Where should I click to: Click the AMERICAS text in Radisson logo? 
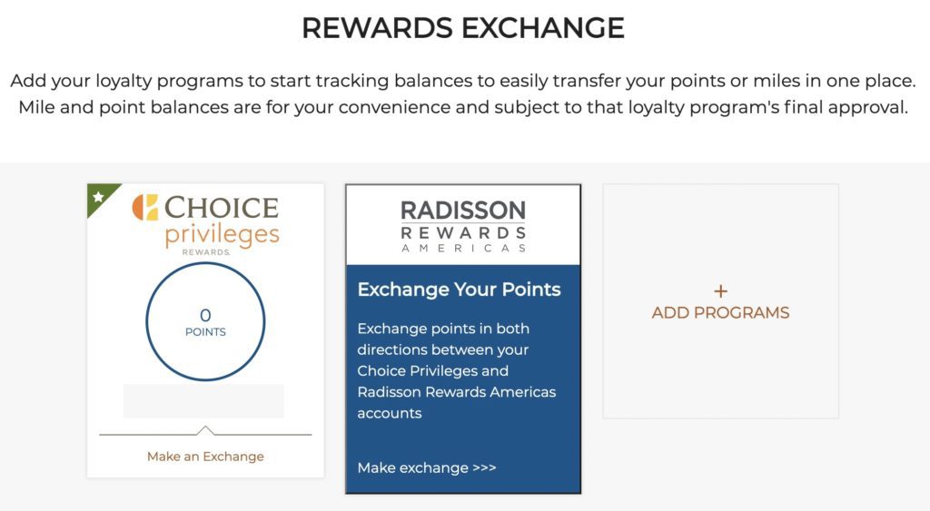tap(463, 248)
